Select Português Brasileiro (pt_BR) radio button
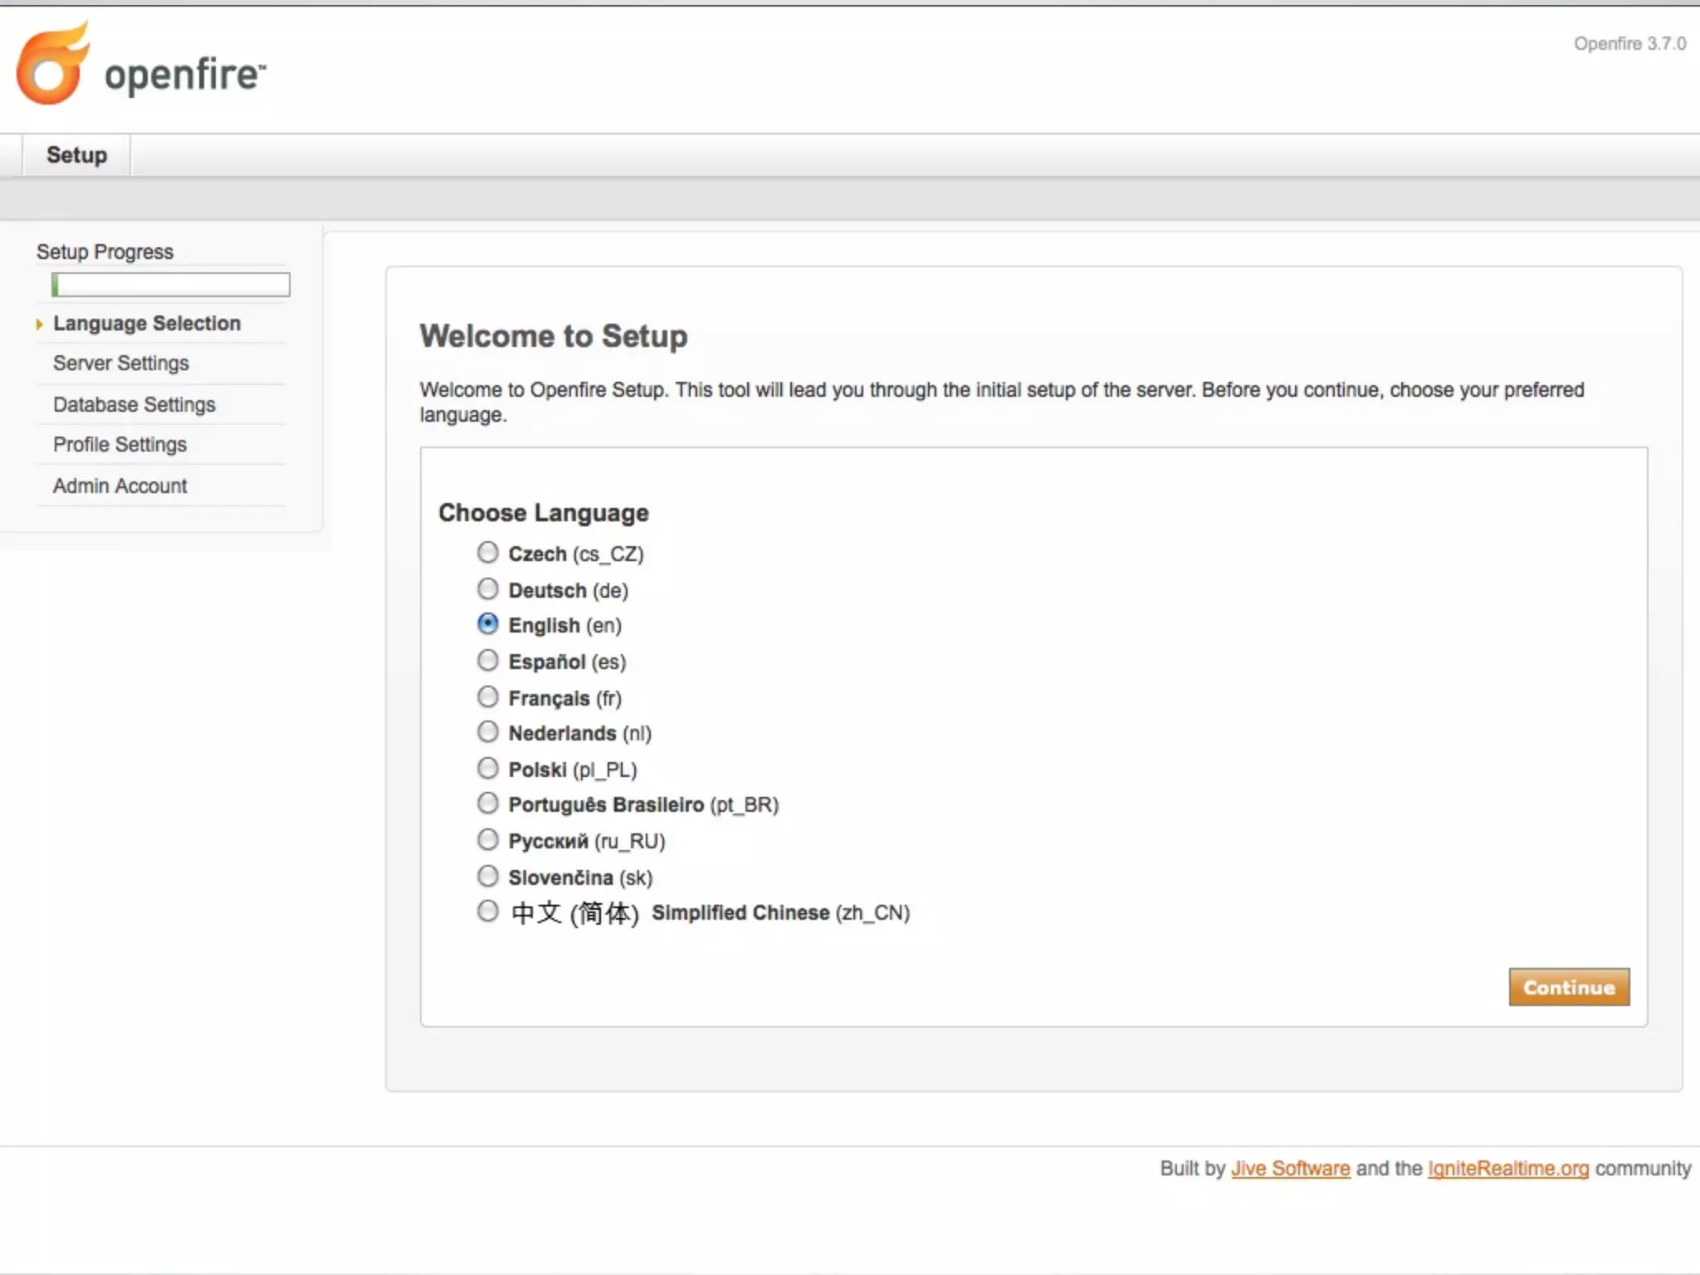This screenshot has height=1275, width=1700. (488, 804)
